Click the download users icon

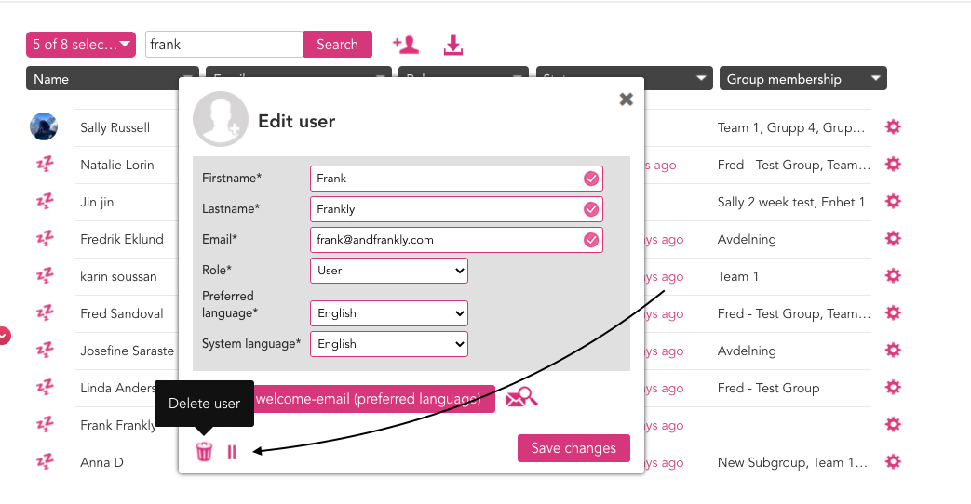pyautogui.click(x=453, y=46)
